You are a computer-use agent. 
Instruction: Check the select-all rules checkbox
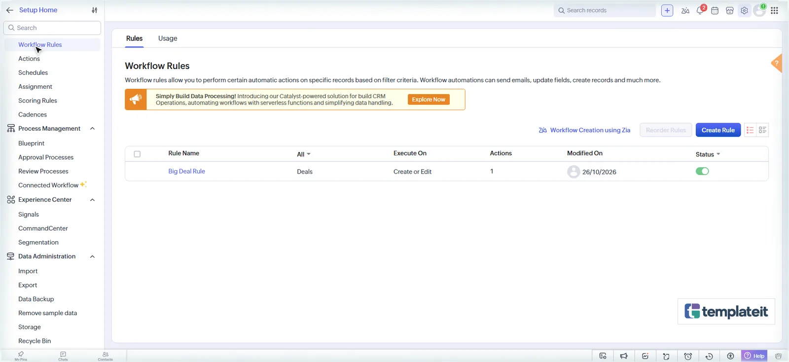(137, 154)
